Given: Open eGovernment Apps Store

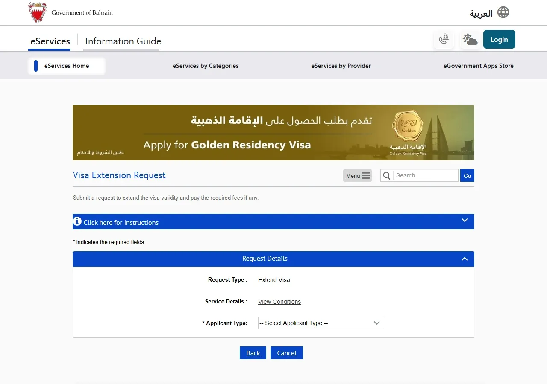Looking at the screenshot, I should [479, 66].
